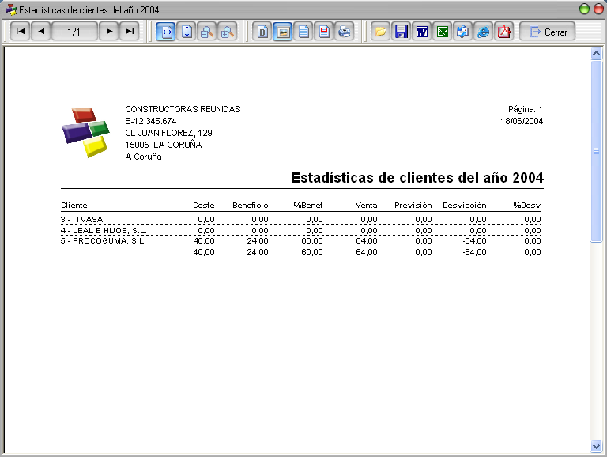The height and width of the screenshot is (457, 607).
Task: Export the report to Word
Action: [x=421, y=32]
